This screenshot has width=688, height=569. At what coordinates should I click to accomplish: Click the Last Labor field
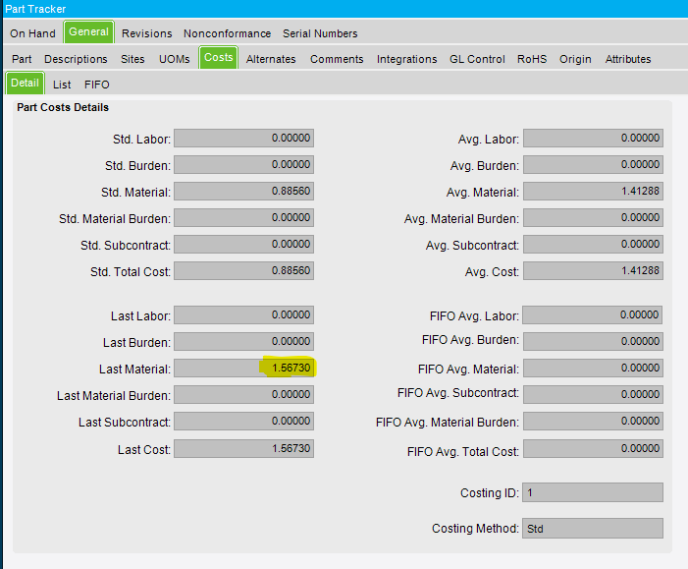tap(244, 315)
